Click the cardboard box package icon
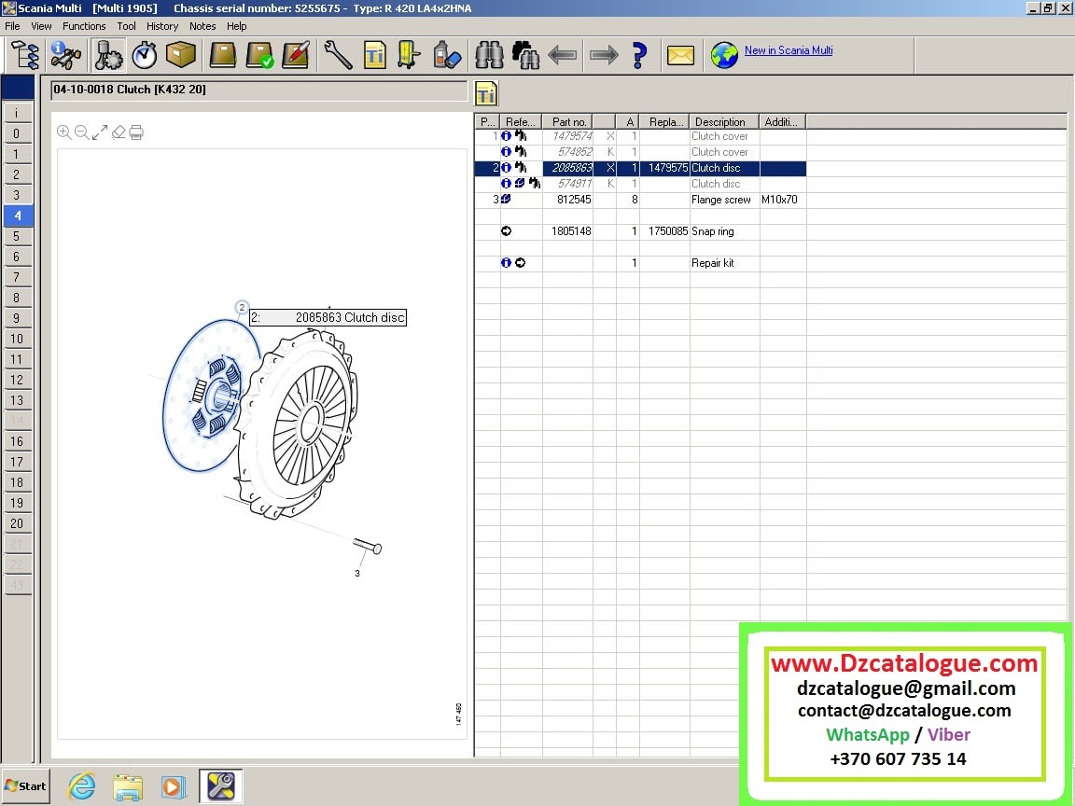1075x806 pixels. click(x=180, y=55)
